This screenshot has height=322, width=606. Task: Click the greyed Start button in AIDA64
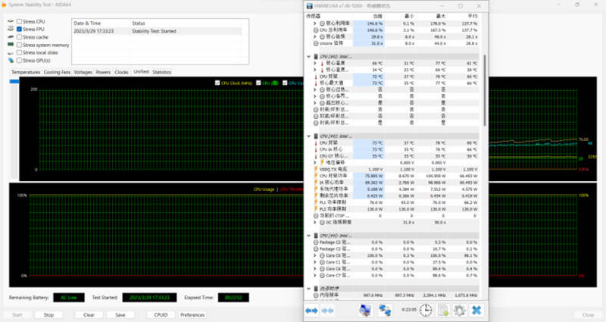pos(17,315)
